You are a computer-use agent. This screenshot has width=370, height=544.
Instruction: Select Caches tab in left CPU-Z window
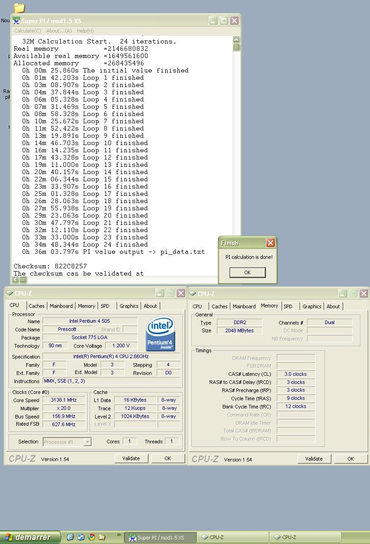pos(37,306)
